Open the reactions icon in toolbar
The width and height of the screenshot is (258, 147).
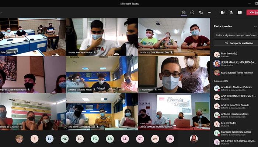click(201, 12)
